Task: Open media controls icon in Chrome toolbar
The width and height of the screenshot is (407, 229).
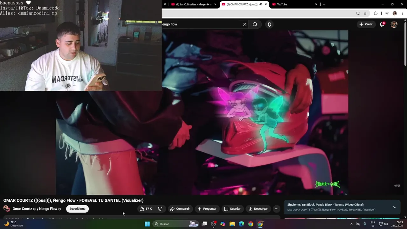Action: [387, 13]
